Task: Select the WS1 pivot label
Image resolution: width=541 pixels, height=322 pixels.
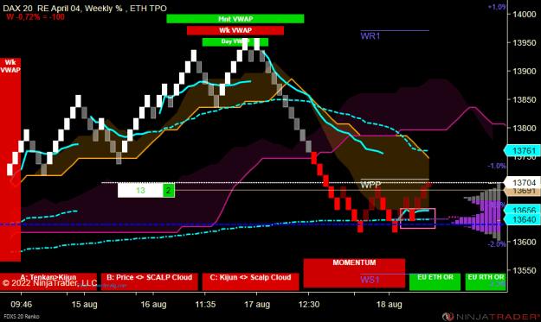Action: pos(370,280)
